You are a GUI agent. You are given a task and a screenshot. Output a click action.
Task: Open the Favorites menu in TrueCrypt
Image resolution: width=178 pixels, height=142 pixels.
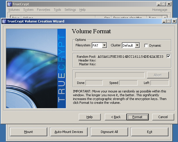pyautogui.click(x=44, y=10)
